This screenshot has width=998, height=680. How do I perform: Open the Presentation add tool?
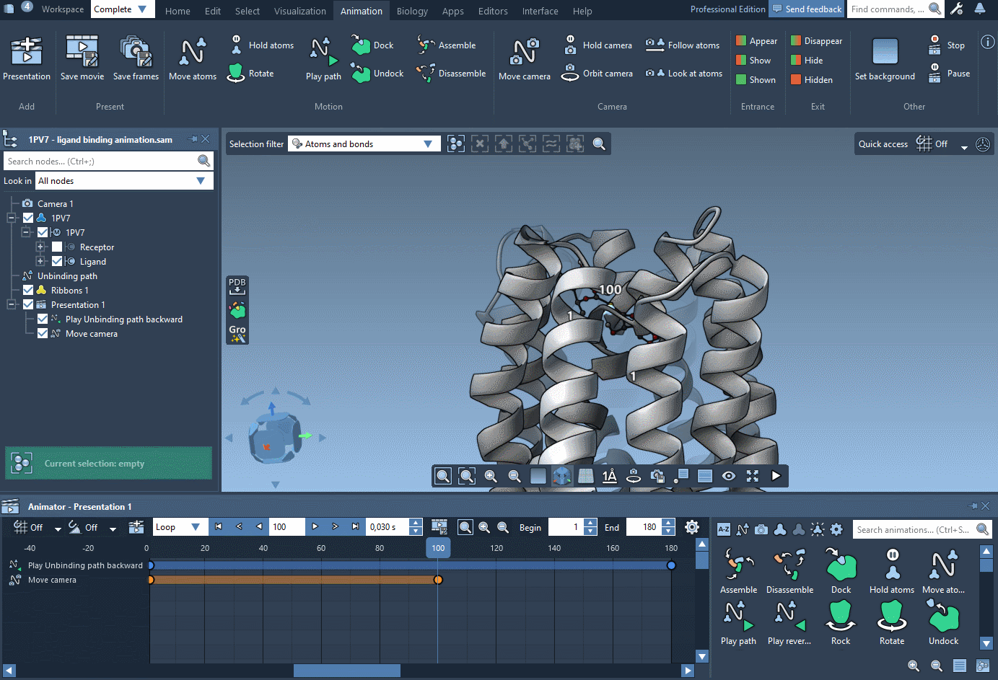(27, 58)
